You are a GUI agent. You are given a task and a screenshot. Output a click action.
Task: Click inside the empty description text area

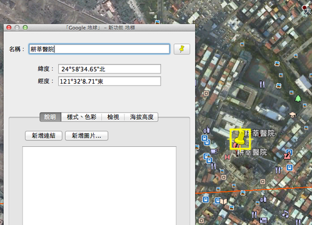[x=99, y=186]
